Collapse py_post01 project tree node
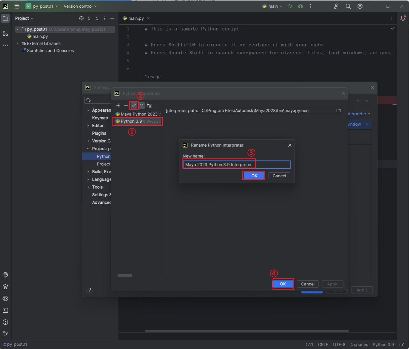Image resolution: width=409 pixels, height=349 pixels. tap(17, 29)
